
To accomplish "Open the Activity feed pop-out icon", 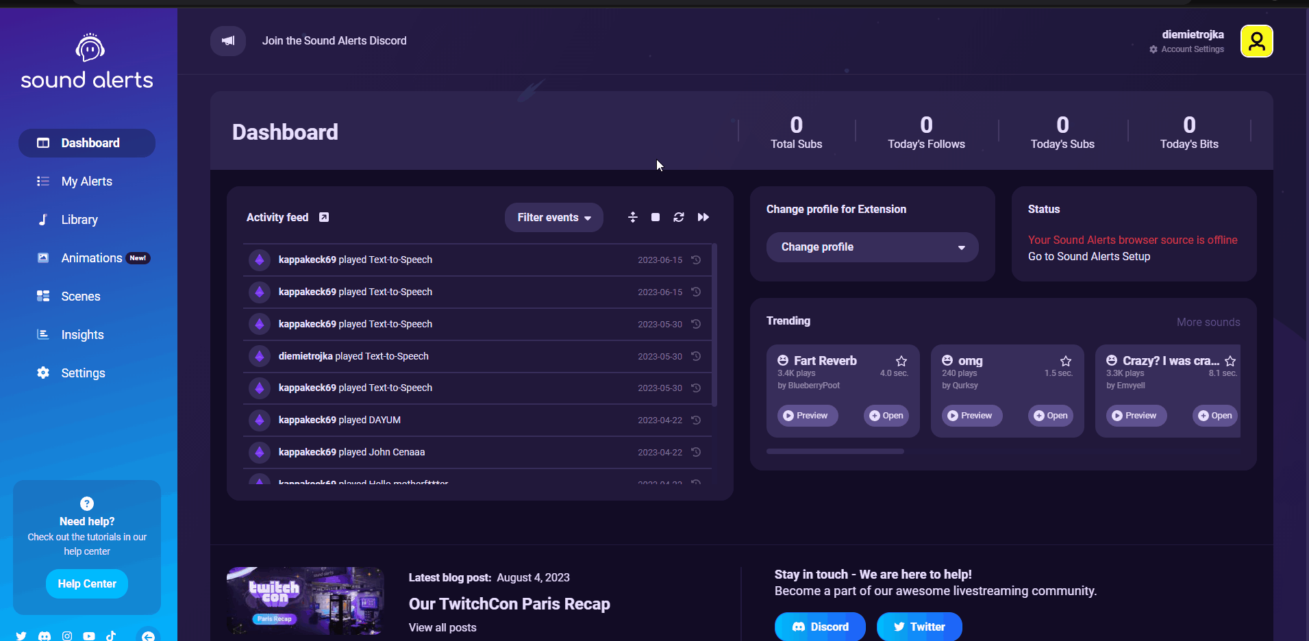I will click(x=324, y=217).
